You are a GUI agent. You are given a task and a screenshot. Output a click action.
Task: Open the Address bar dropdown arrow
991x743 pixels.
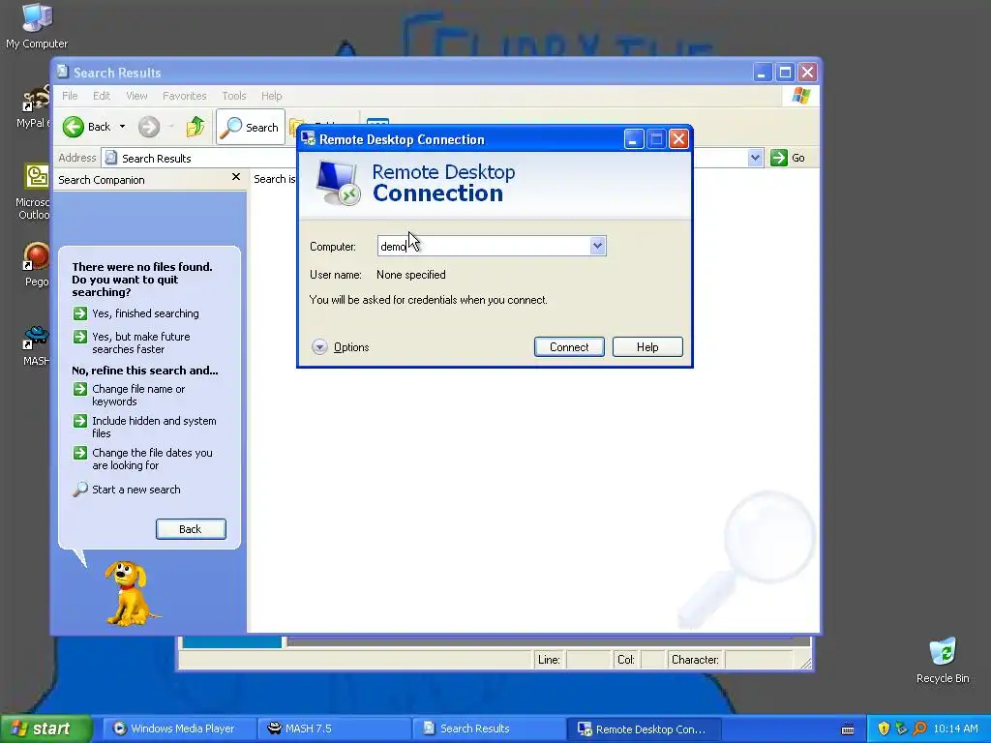(x=755, y=158)
